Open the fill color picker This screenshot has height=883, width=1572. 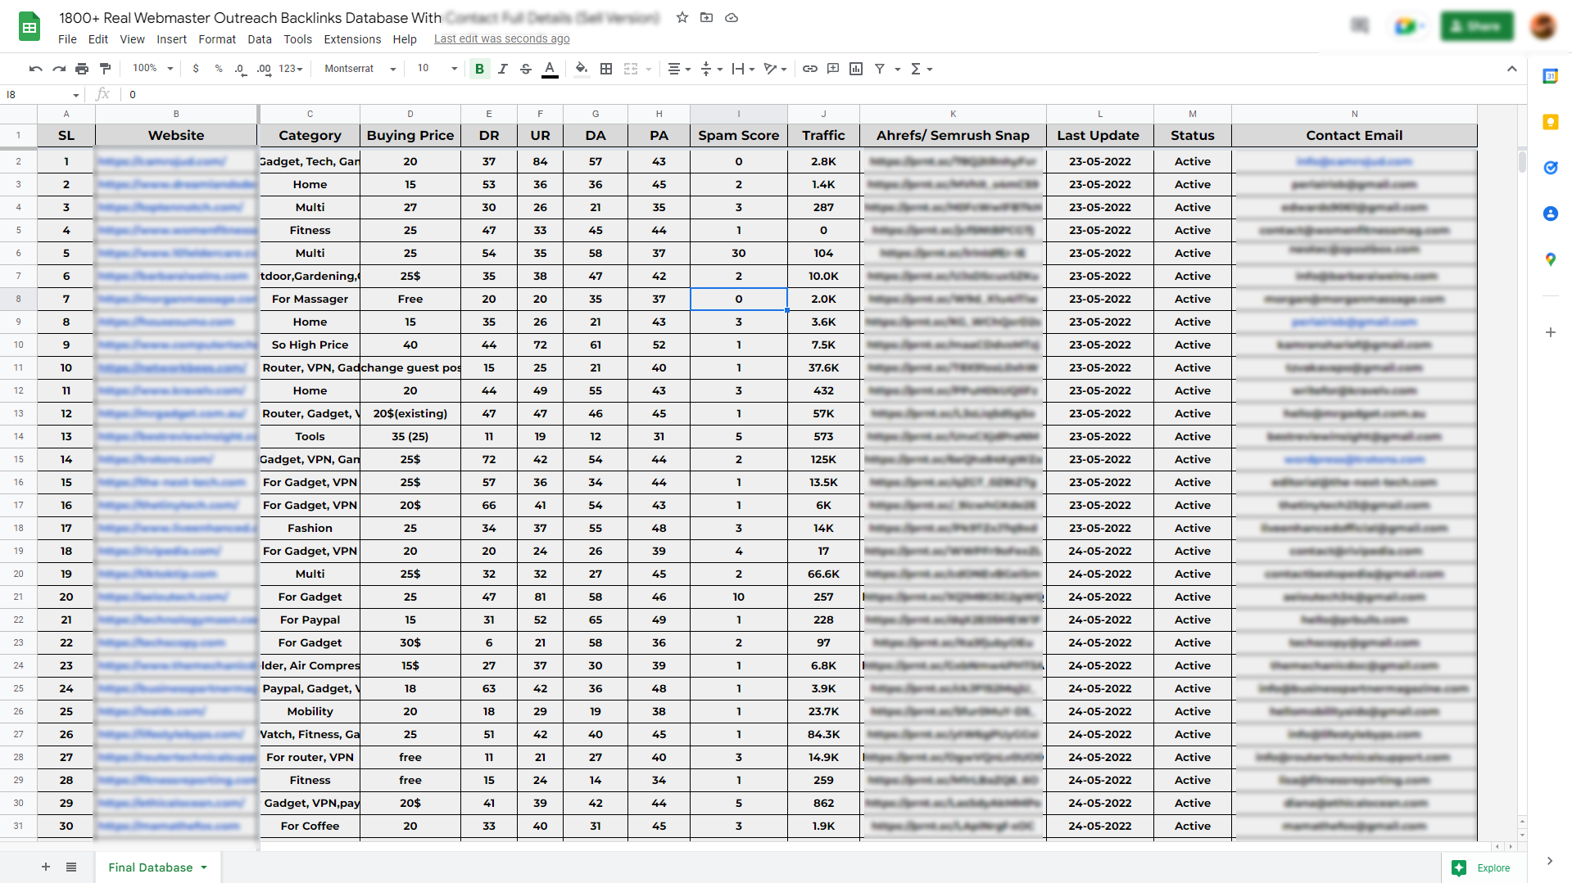coord(582,69)
